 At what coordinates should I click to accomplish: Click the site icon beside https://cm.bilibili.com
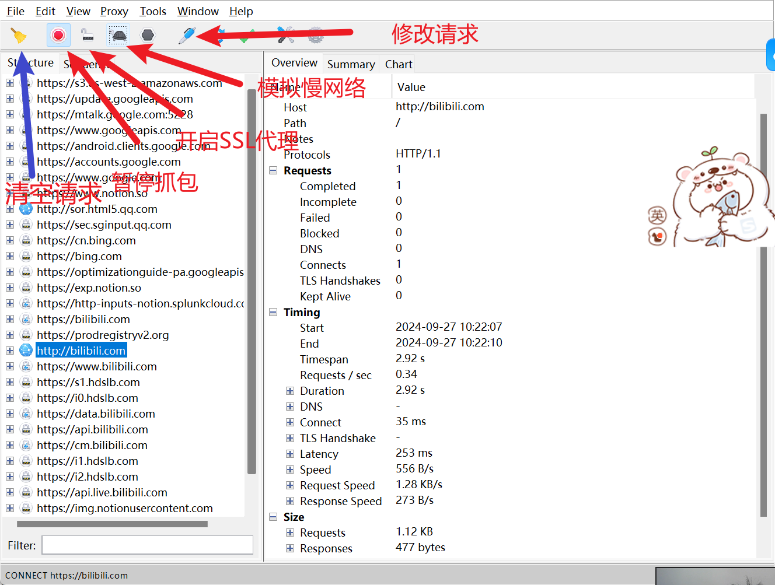[x=26, y=445]
